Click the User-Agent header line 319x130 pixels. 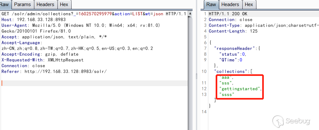(x=81, y=25)
